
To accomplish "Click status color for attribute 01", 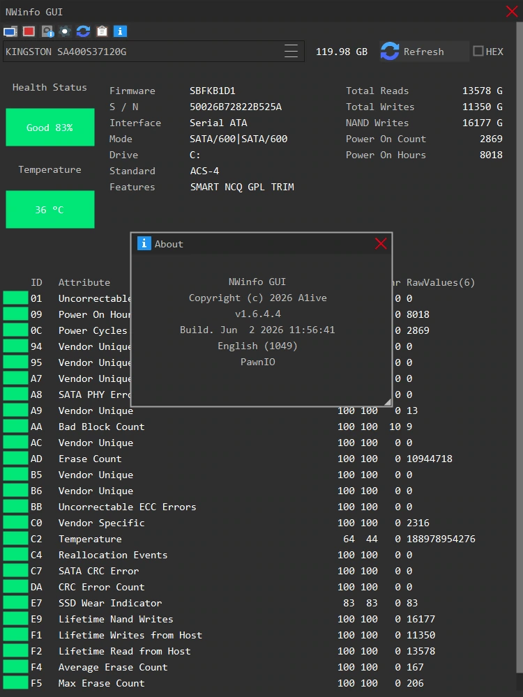I will 15,298.
